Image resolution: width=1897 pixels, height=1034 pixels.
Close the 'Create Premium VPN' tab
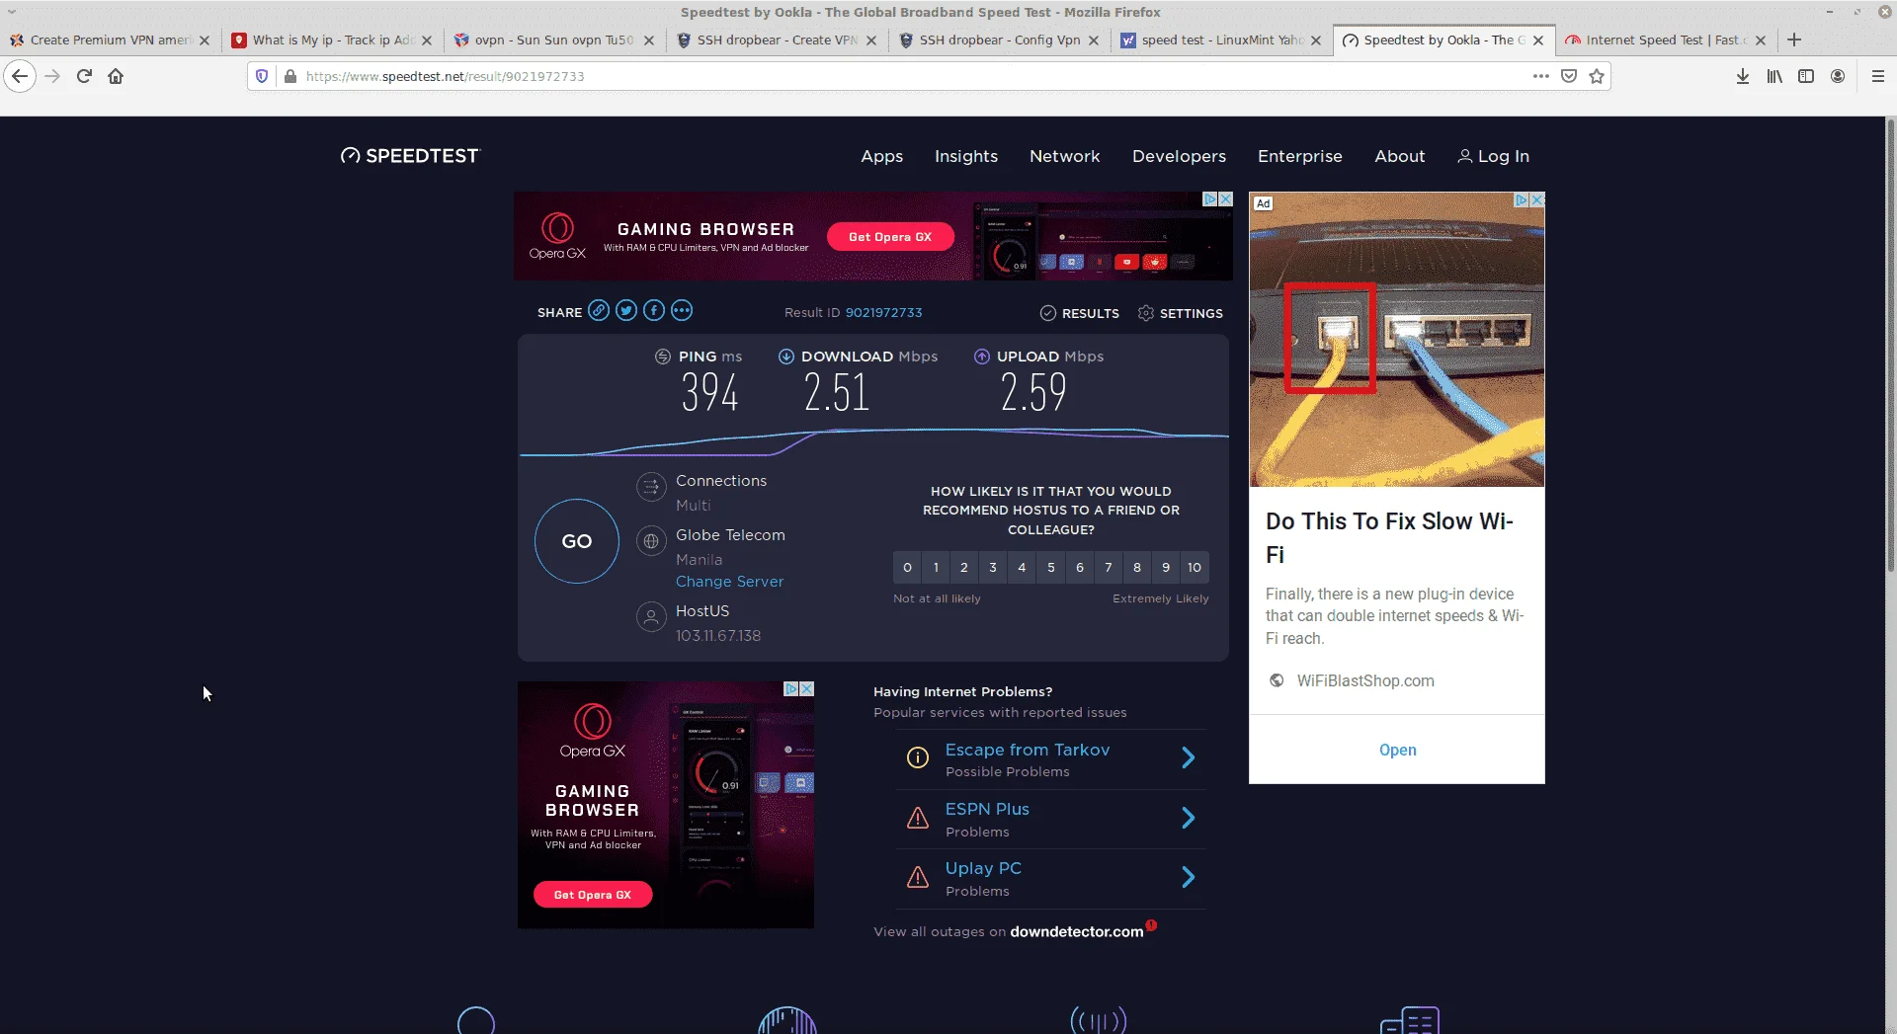click(x=205, y=40)
